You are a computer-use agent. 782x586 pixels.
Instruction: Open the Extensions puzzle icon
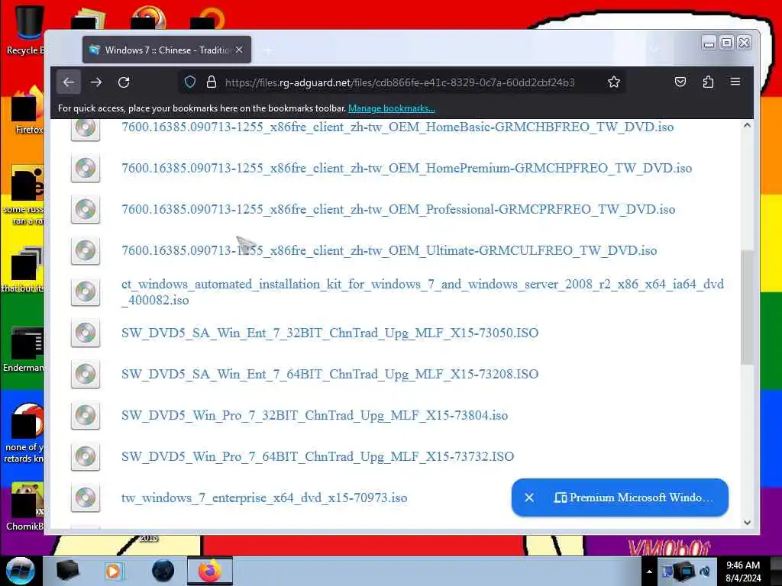coord(708,82)
